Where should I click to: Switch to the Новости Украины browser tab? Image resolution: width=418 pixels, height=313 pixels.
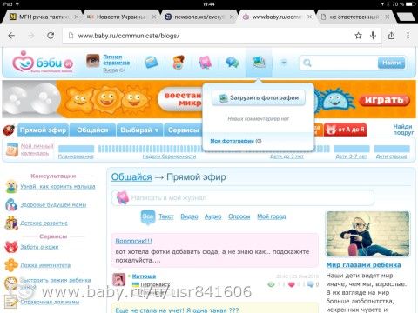[x=120, y=17]
